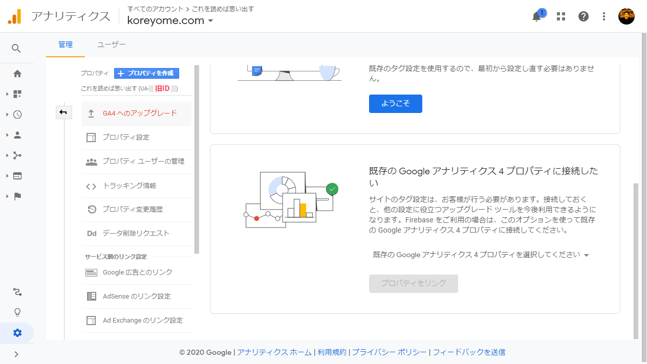The height and width of the screenshot is (364, 647).
Task: Switch to the 管理 tab
Action: 66,44
